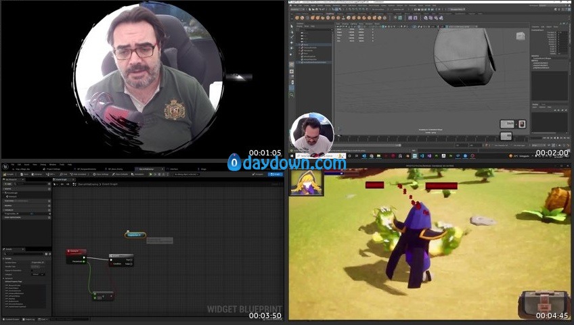Navigate back in the Event Graph breadcrumb bar
This screenshot has height=325, width=574.
point(62,184)
